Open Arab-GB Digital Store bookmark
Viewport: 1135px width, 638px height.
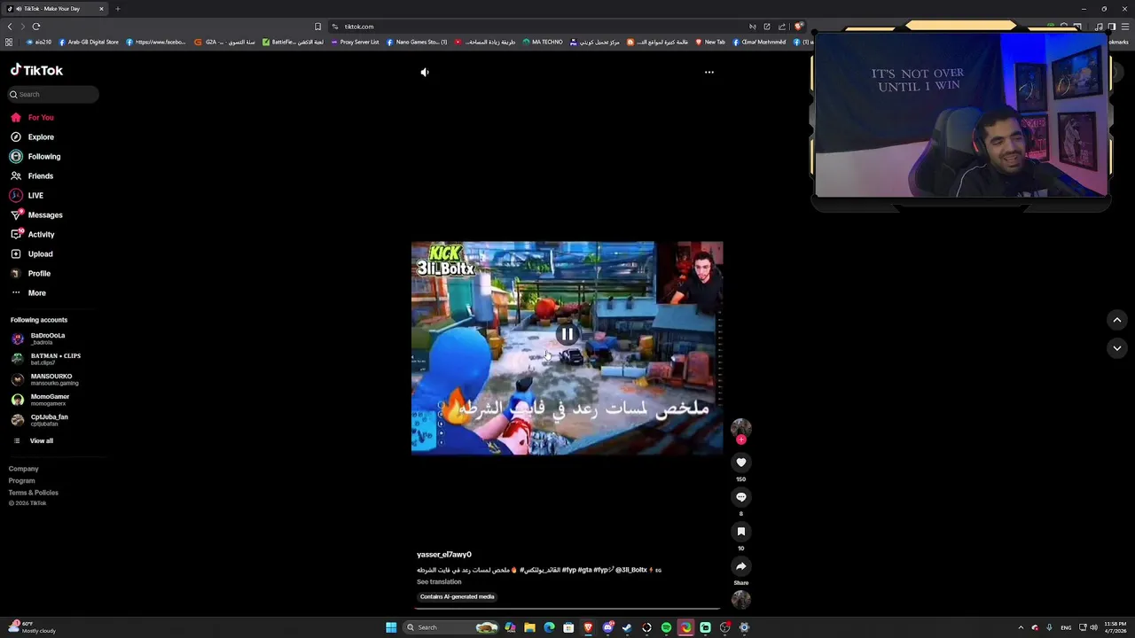[89, 42]
